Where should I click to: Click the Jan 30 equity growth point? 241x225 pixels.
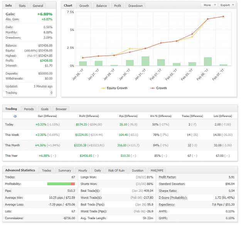pos(130,49)
